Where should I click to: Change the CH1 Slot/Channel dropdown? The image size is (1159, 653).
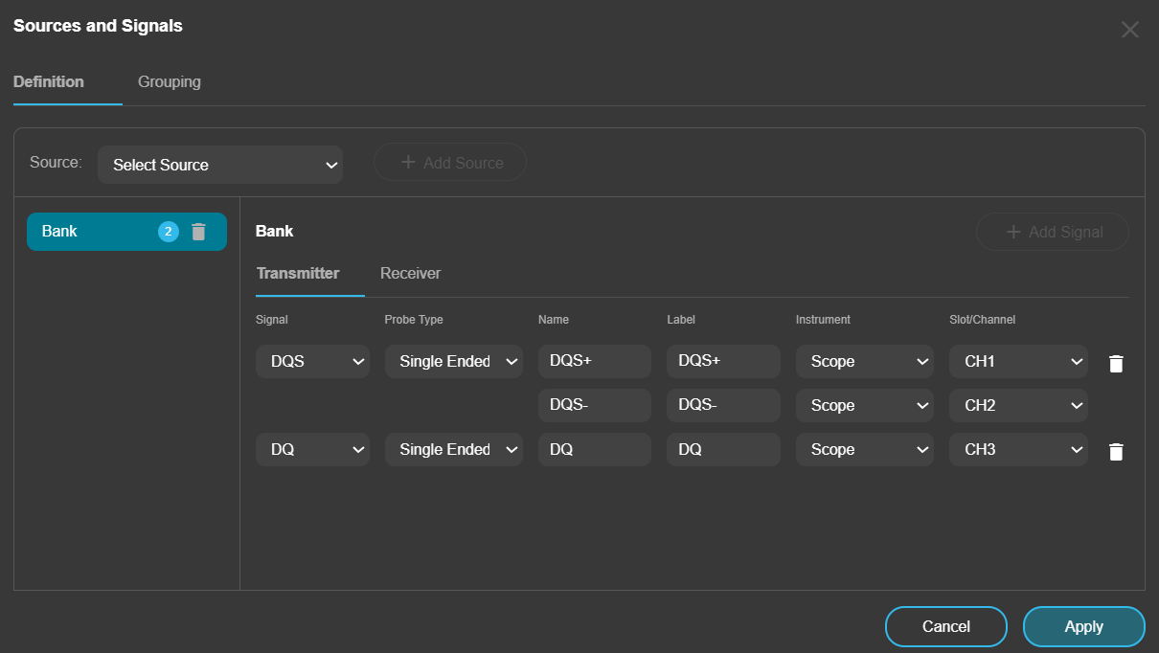[x=1018, y=362]
